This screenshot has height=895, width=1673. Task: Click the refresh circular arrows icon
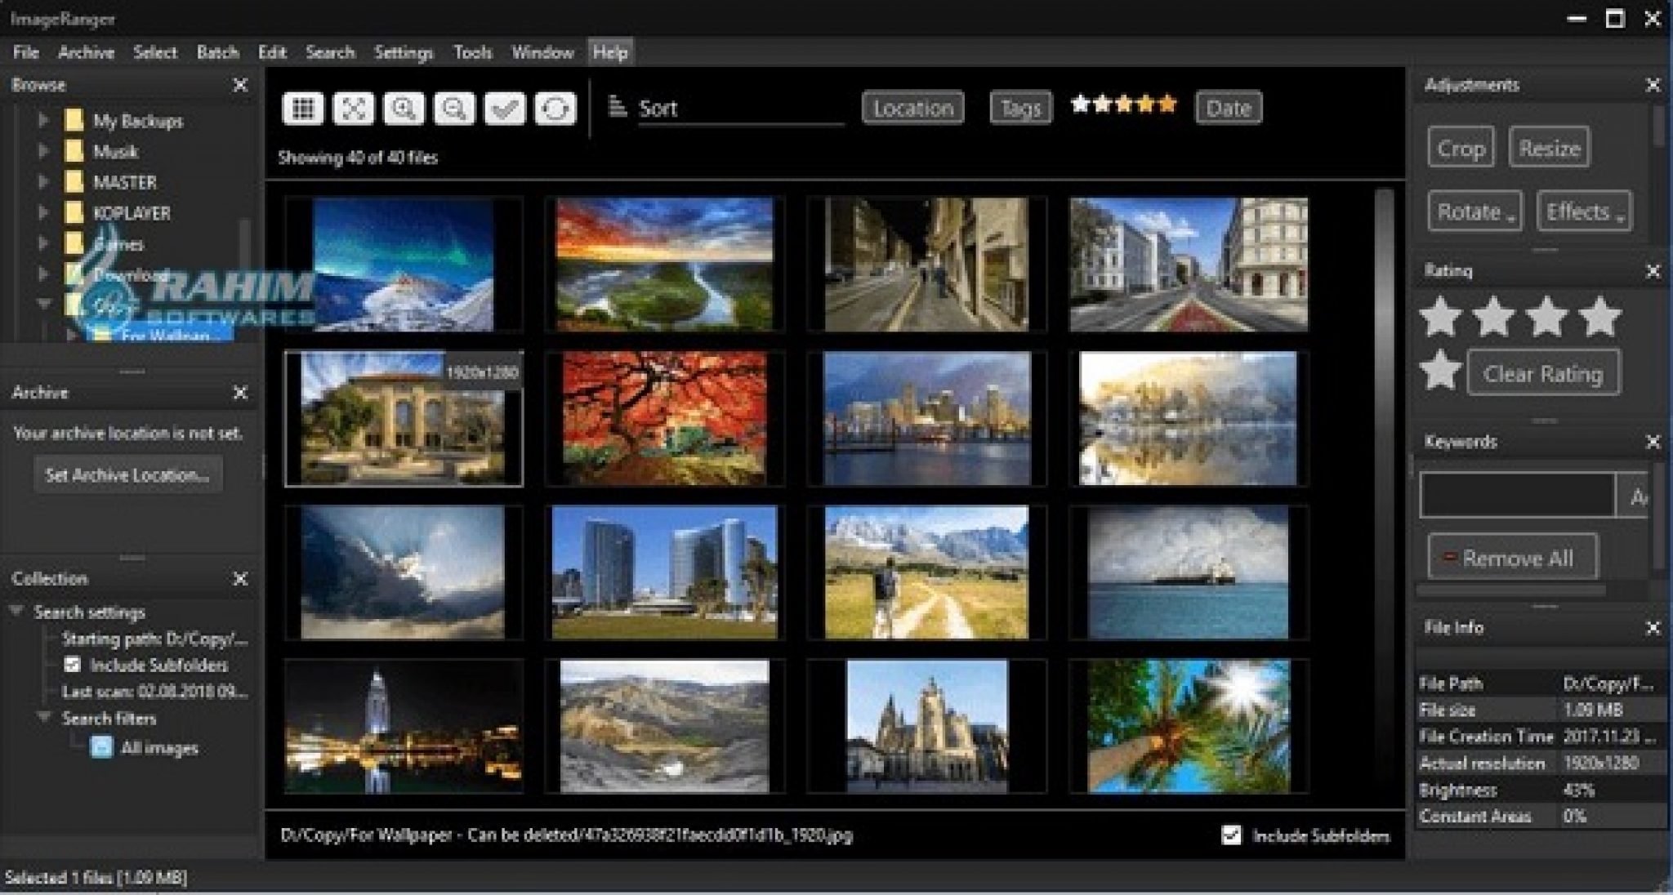555,109
